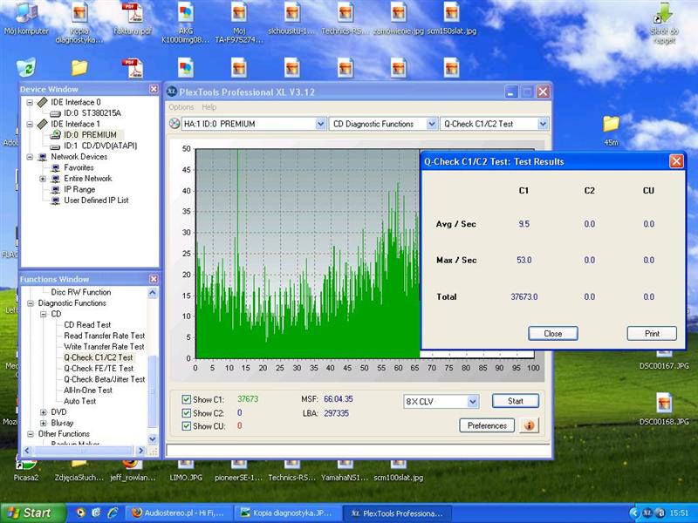698x523 pixels.
Task: Select the All-In-One Test function
Action: [88, 391]
